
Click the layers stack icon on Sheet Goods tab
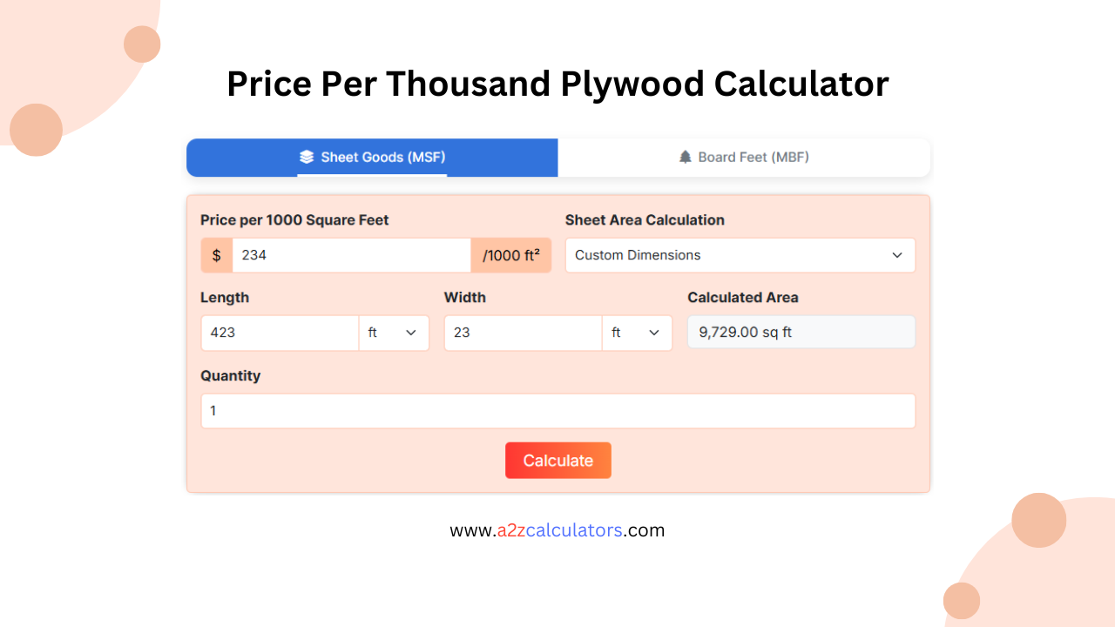(x=307, y=157)
